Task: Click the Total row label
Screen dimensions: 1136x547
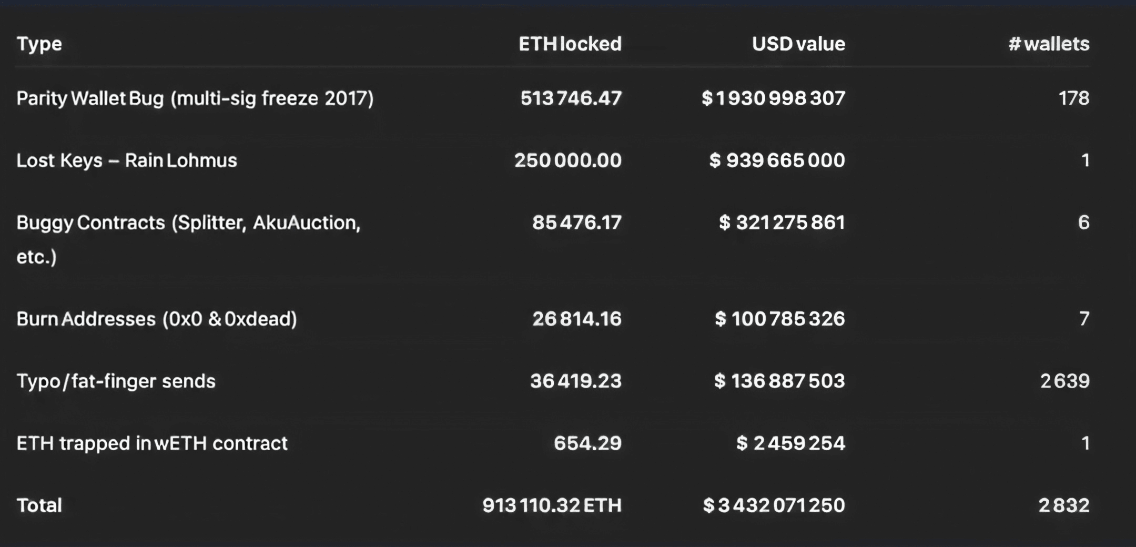Action: 39,505
